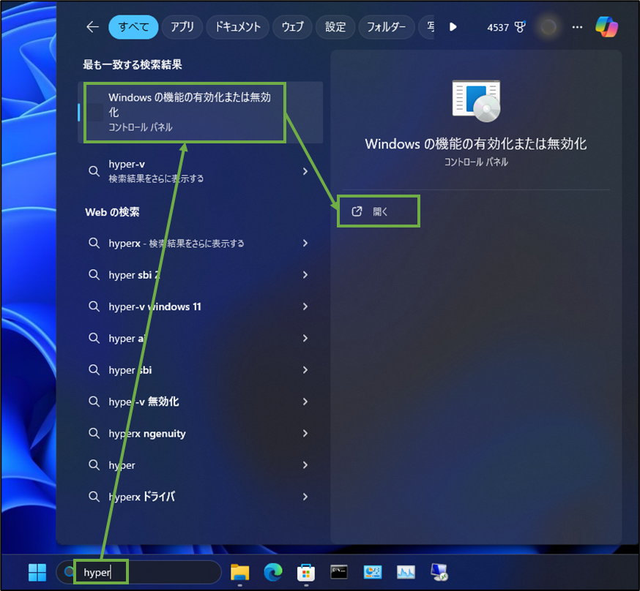Open File Explorer from the taskbar
This screenshot has height=591, width=640.
pyautogui.click(x=239, y=572)
